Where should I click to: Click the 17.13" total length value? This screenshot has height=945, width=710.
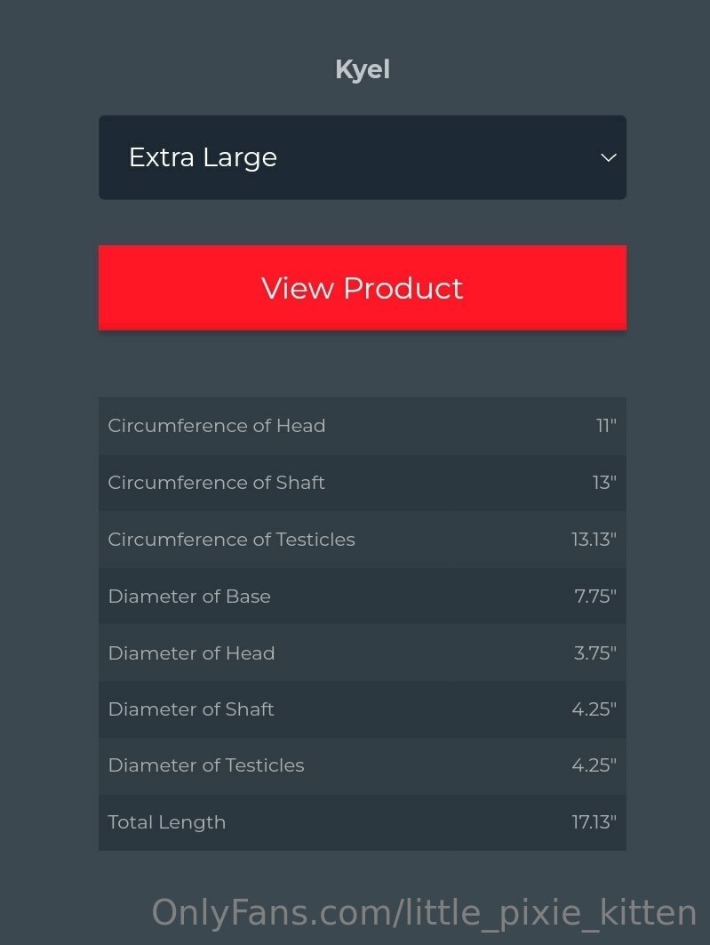pyautogui.click(x=594, y=822)
